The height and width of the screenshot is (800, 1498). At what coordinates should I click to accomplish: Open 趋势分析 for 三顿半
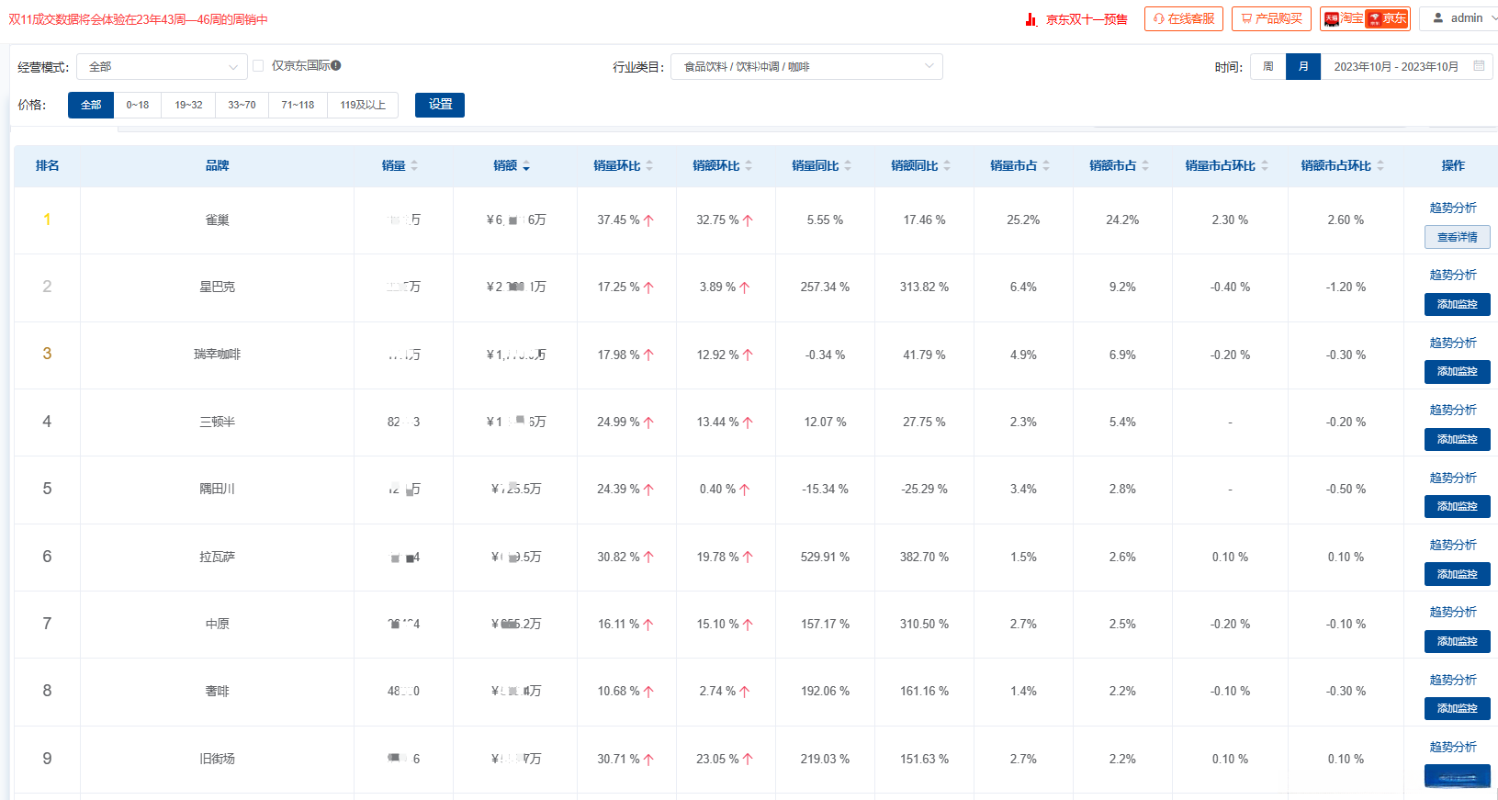(1453, 410)
